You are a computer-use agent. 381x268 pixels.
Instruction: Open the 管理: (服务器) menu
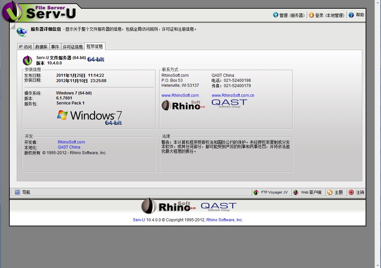coord(289,15)
